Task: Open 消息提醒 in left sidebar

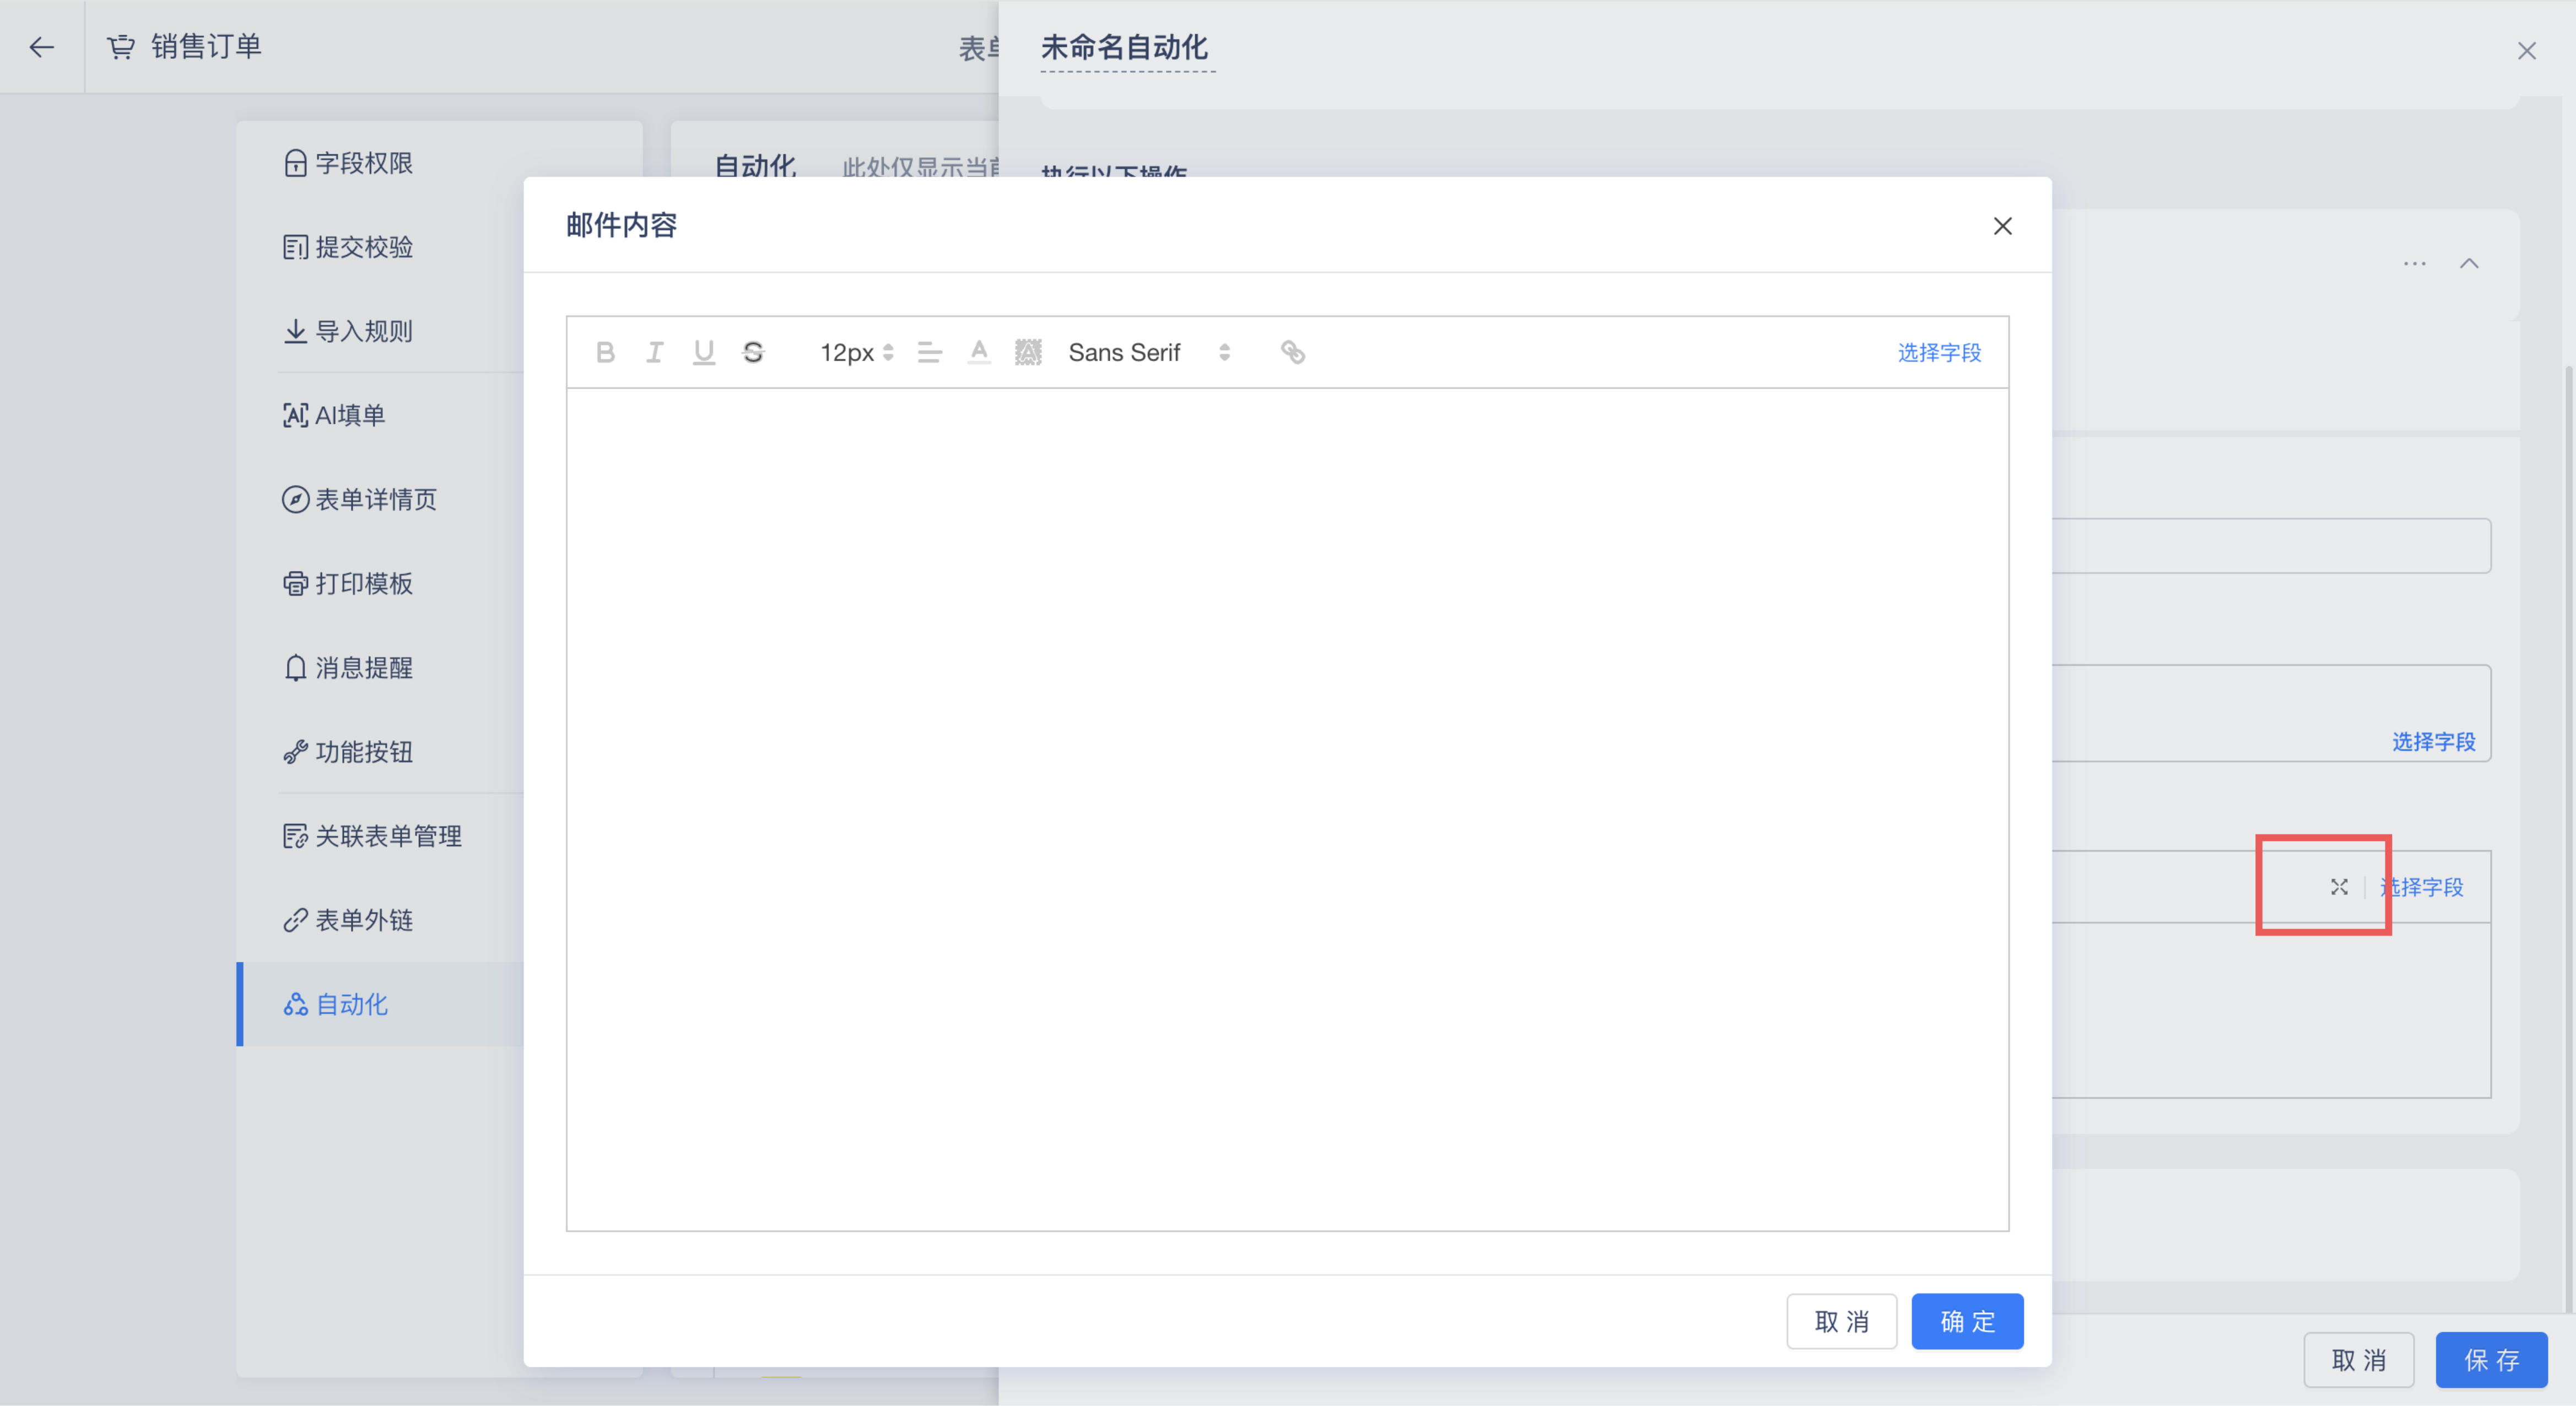Action: pyautogui.click(x=363, y=668)
